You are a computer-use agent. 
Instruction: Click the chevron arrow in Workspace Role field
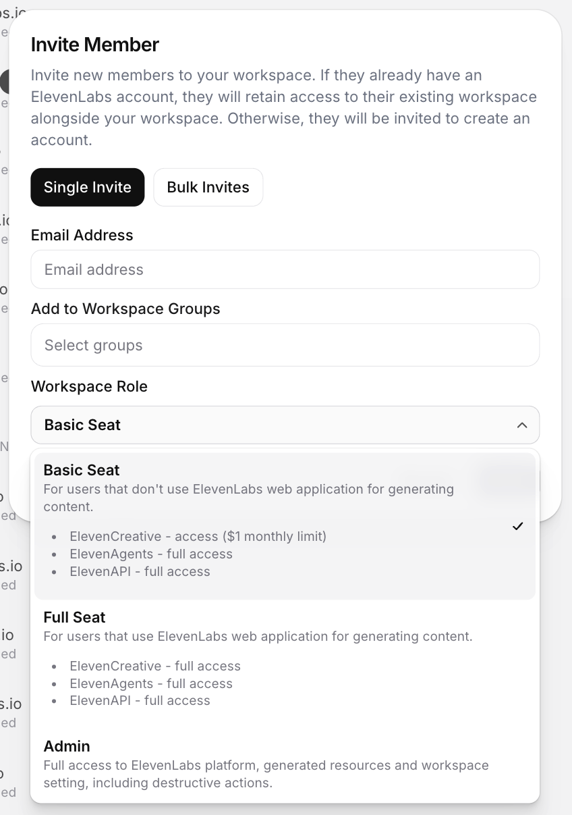point(521,425)
